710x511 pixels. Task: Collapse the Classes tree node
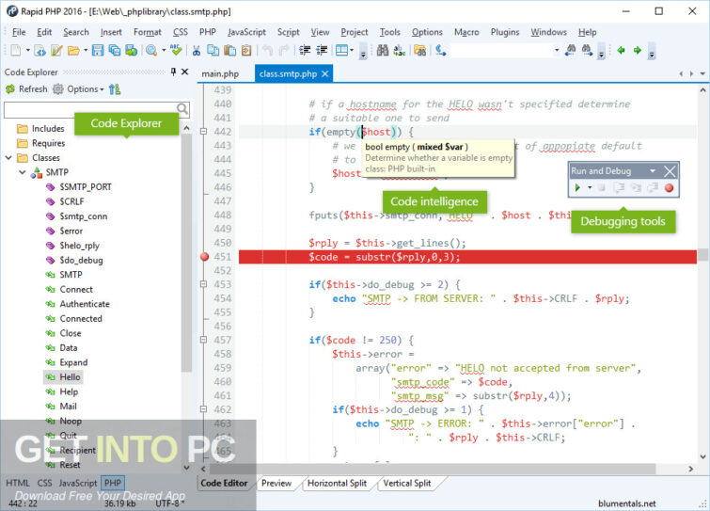click(x=8, y=158)
